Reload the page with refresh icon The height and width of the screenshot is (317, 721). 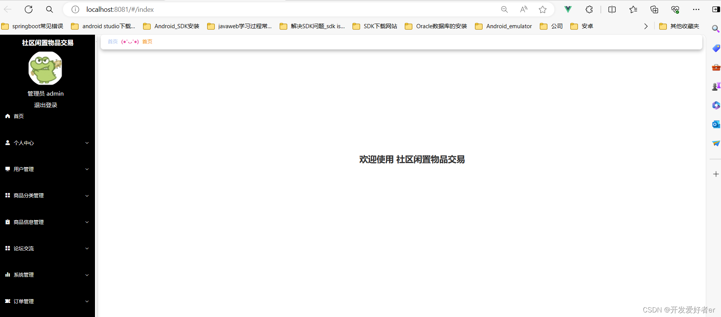tap(29, 10)
